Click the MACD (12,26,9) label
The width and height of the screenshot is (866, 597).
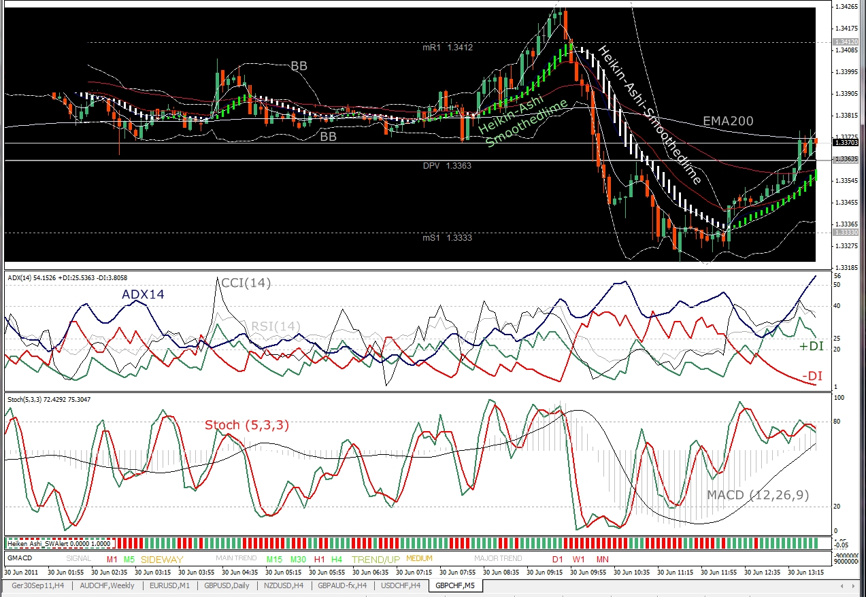point(758,495)
